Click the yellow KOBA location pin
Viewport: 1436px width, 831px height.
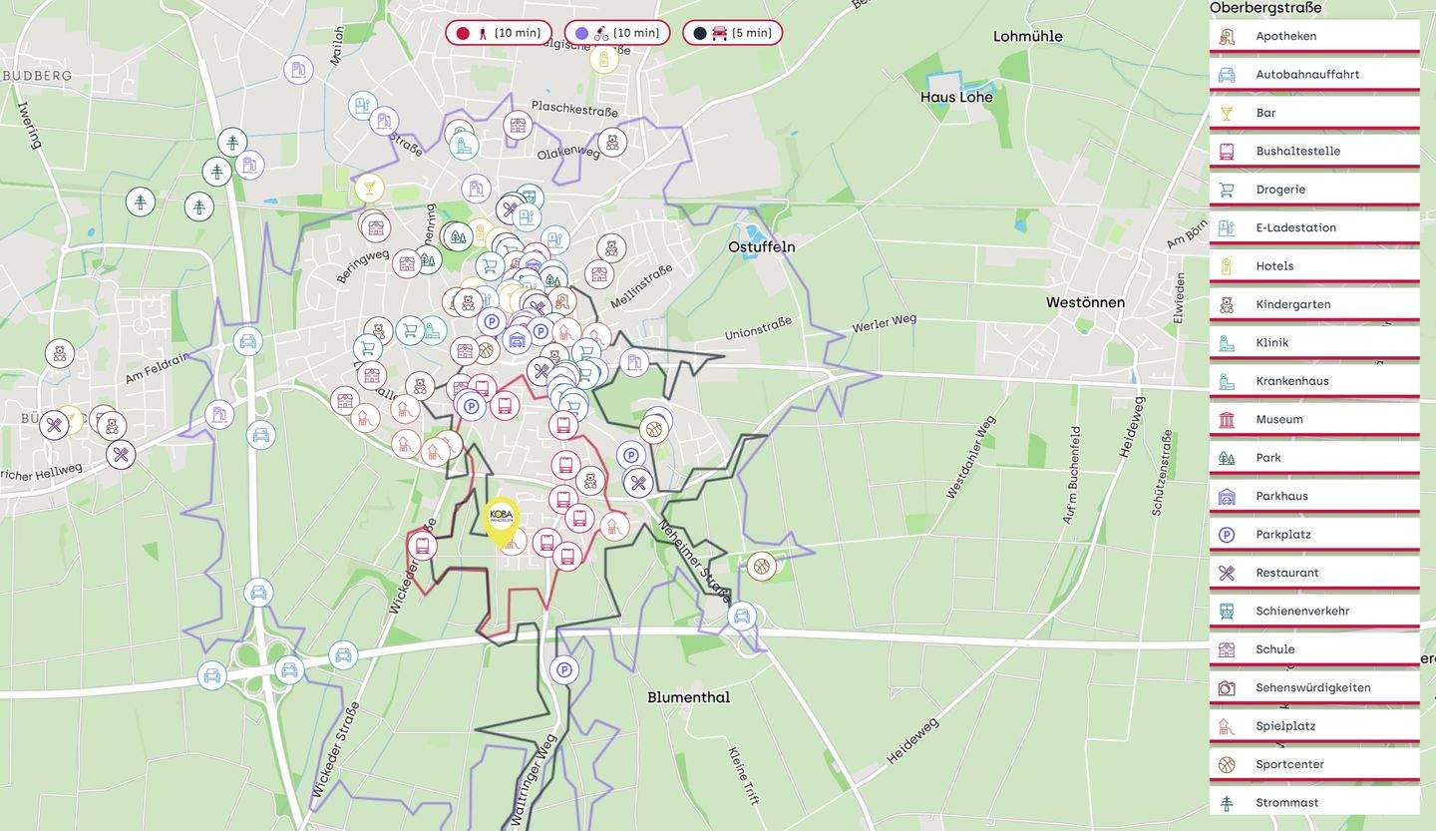tap(501, 519)
